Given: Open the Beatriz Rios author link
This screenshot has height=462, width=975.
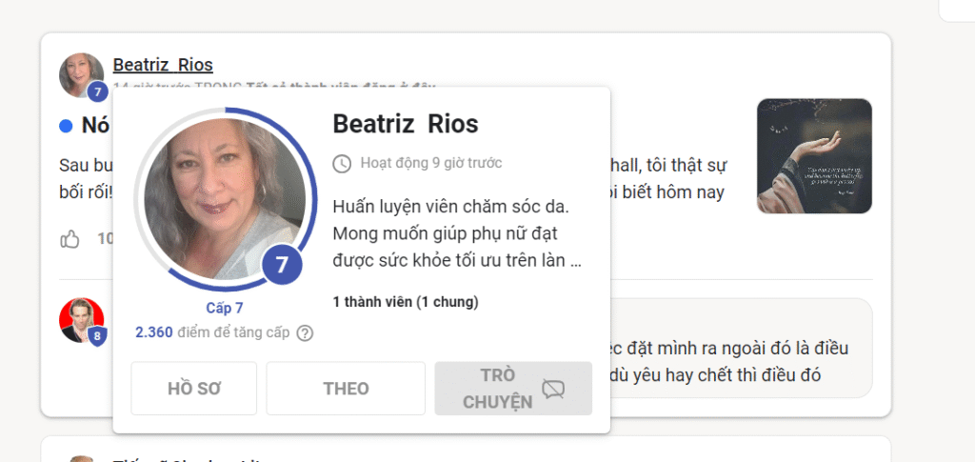Looking at the screenshot, I should [163, 65].
